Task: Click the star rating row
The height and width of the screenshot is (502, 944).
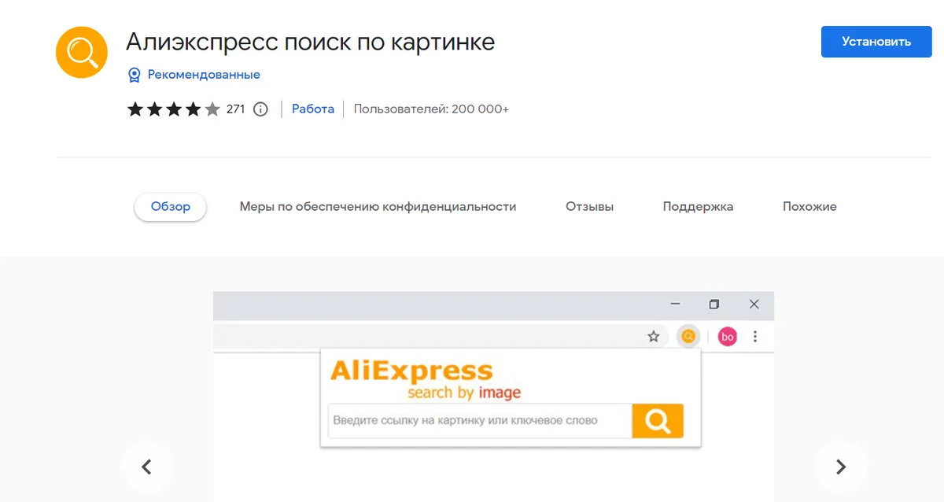Action: click(x=174, y=109)
